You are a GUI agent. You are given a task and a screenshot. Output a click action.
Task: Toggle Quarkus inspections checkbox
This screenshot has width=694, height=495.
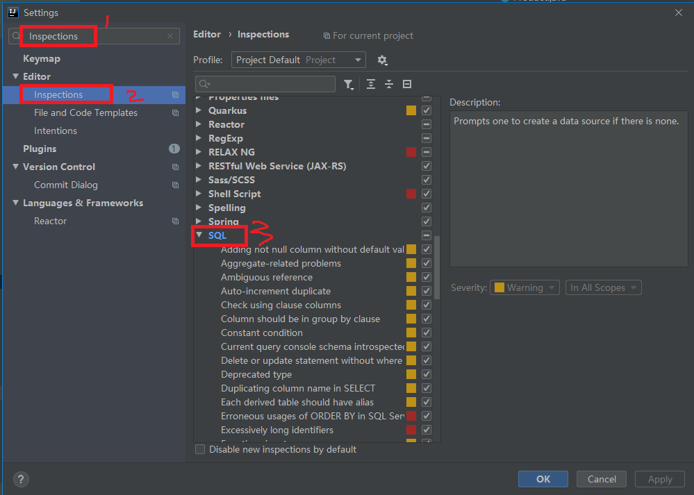(427, 110)
